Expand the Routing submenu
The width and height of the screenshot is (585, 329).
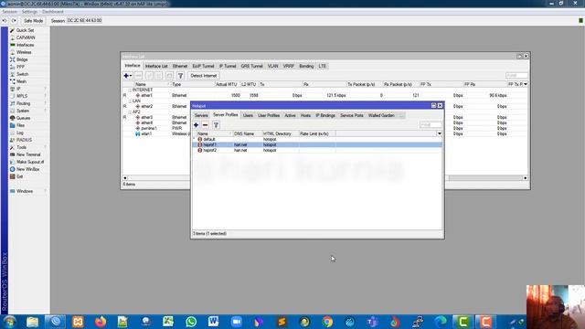23,103
